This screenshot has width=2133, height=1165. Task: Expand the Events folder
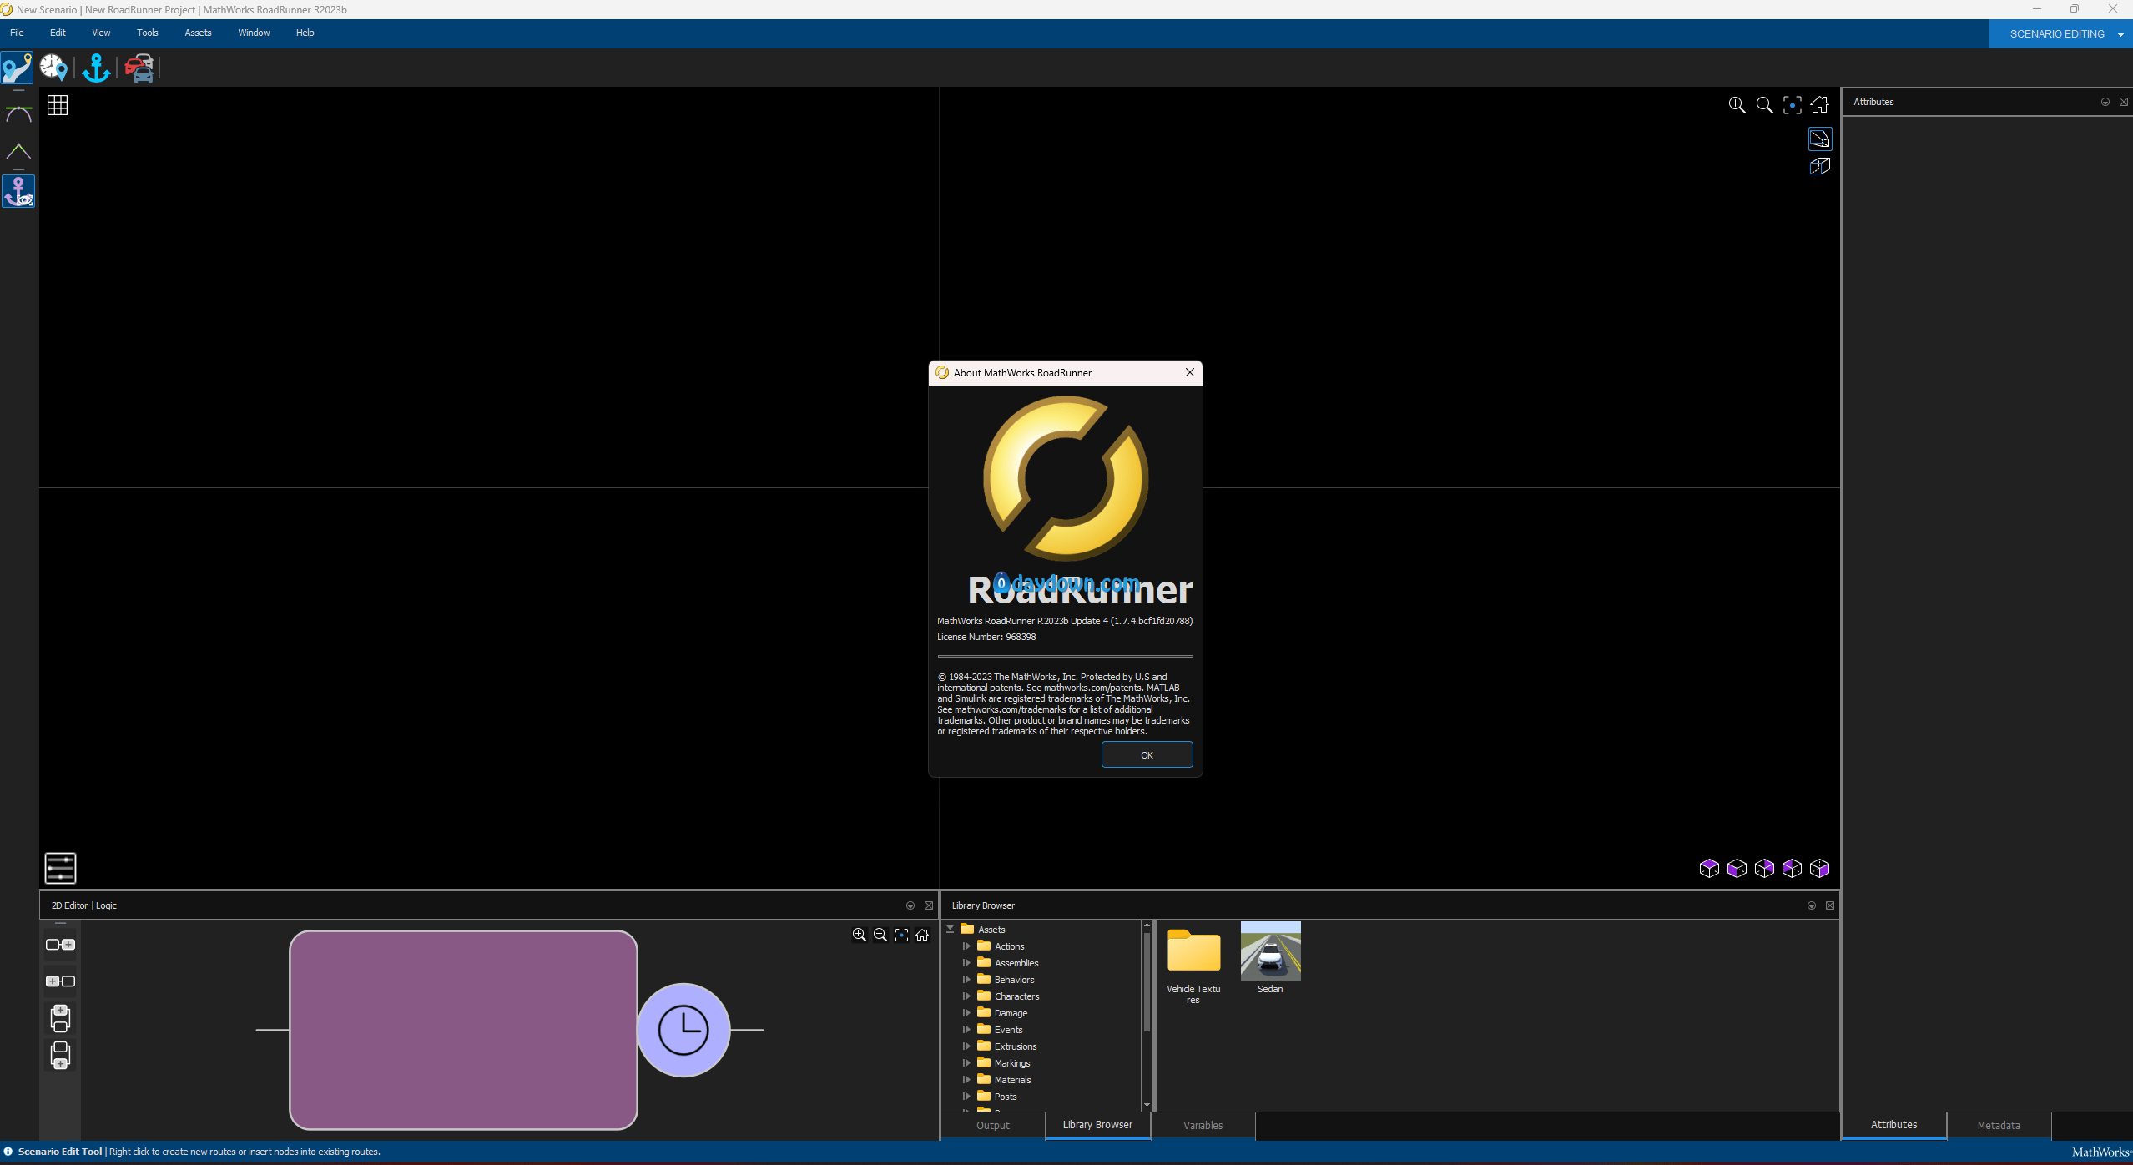click(x=966, y=1029)
